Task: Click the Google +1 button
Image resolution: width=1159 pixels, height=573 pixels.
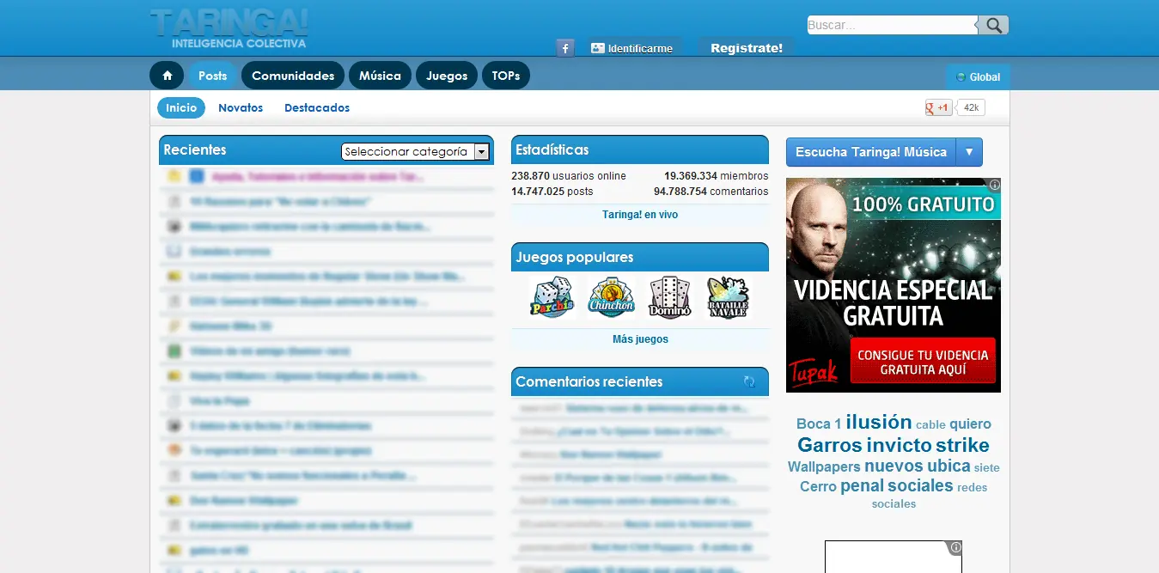Action: 938,107
